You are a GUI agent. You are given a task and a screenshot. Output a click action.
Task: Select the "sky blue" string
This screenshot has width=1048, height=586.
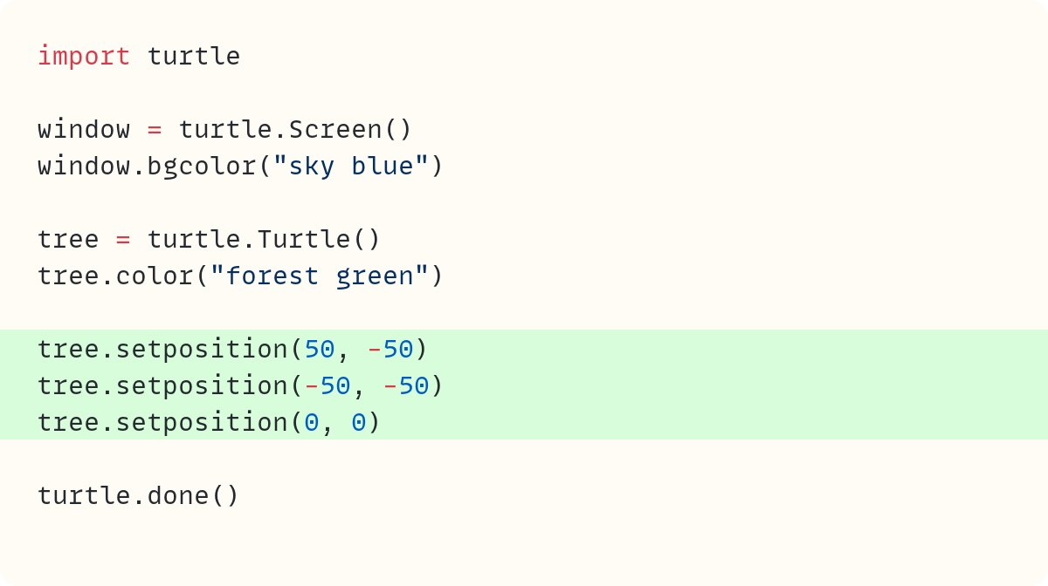click(351, 167)
